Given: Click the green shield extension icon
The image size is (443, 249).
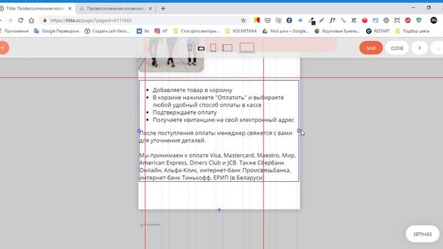Looking at the screenshot, I should (x=419, y=20).
